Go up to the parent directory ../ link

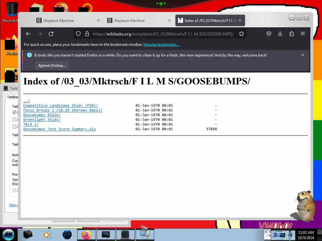[x=26, y=101]
